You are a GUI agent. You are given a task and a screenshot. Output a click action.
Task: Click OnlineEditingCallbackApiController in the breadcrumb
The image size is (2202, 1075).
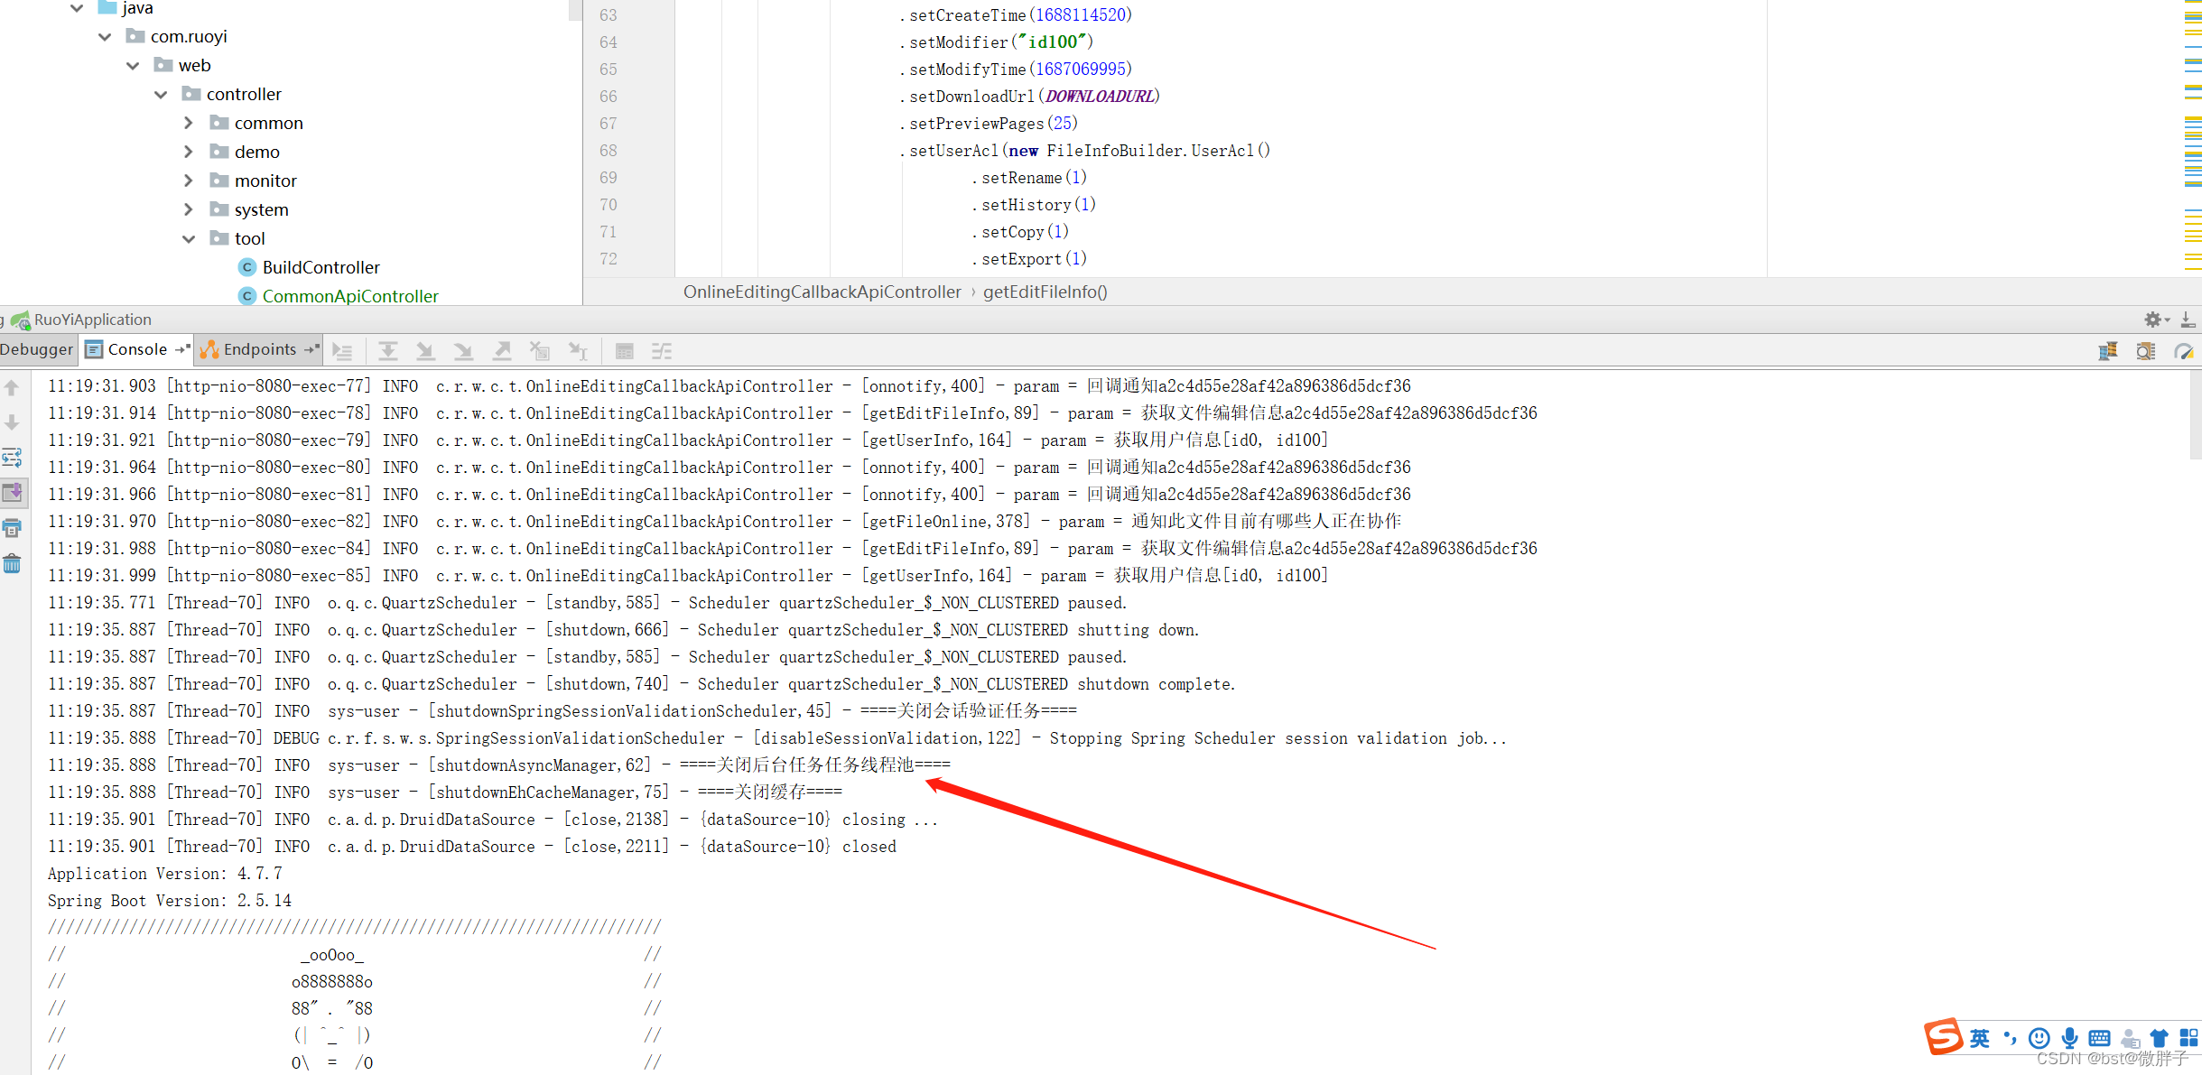[822, 292]
